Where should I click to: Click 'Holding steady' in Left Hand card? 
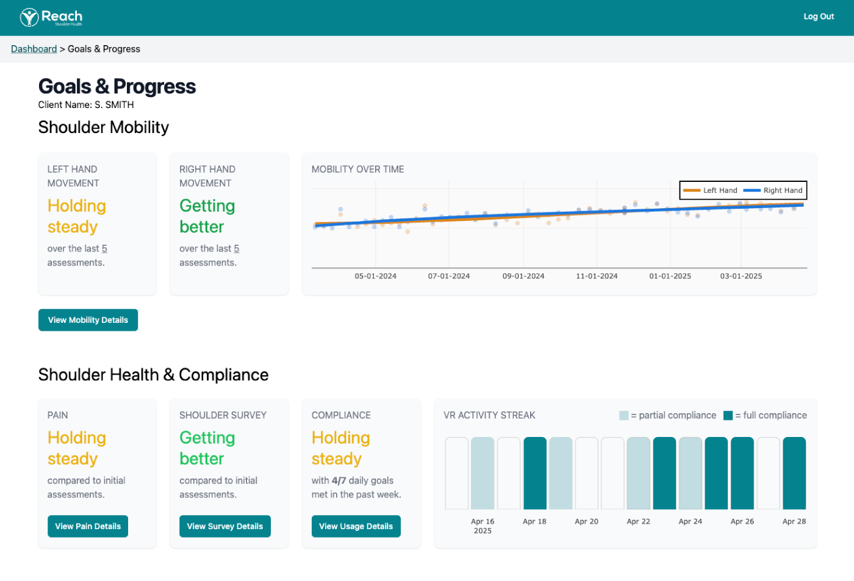[x=77, y=216]
